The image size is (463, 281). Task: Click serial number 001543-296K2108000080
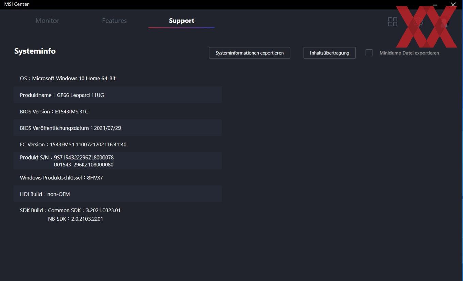point(84,165)
